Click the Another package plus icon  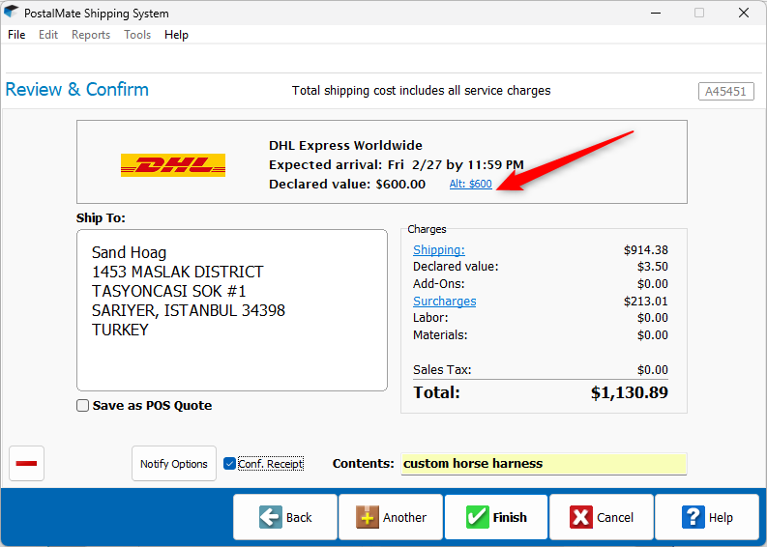[367, 517]
